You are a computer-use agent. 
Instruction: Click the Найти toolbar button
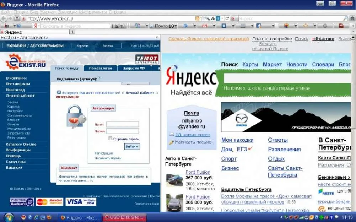tap(119, 26)
